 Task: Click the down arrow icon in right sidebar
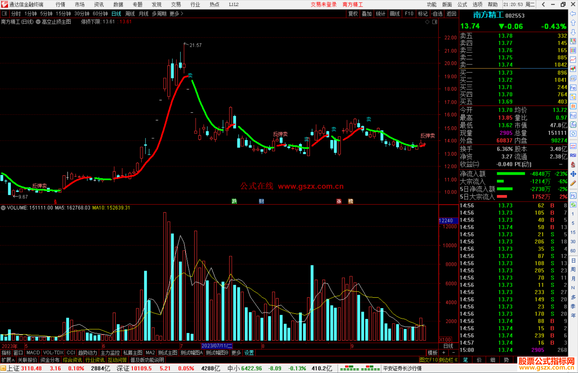(573, 32)
